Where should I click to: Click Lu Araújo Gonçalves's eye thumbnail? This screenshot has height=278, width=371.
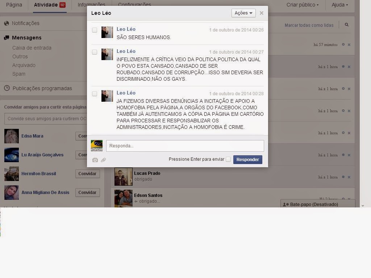(x=12, y=155)
